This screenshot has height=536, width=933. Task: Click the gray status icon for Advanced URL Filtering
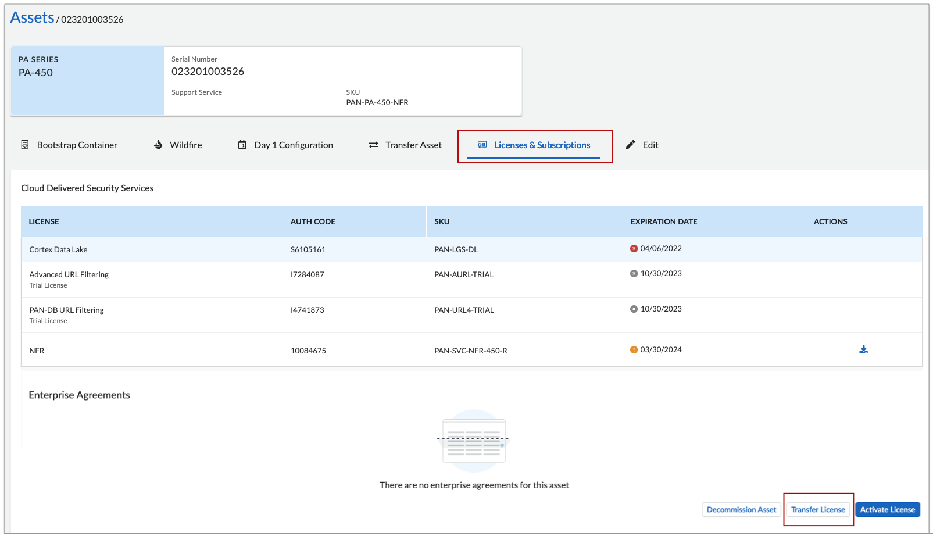point(634,273)
